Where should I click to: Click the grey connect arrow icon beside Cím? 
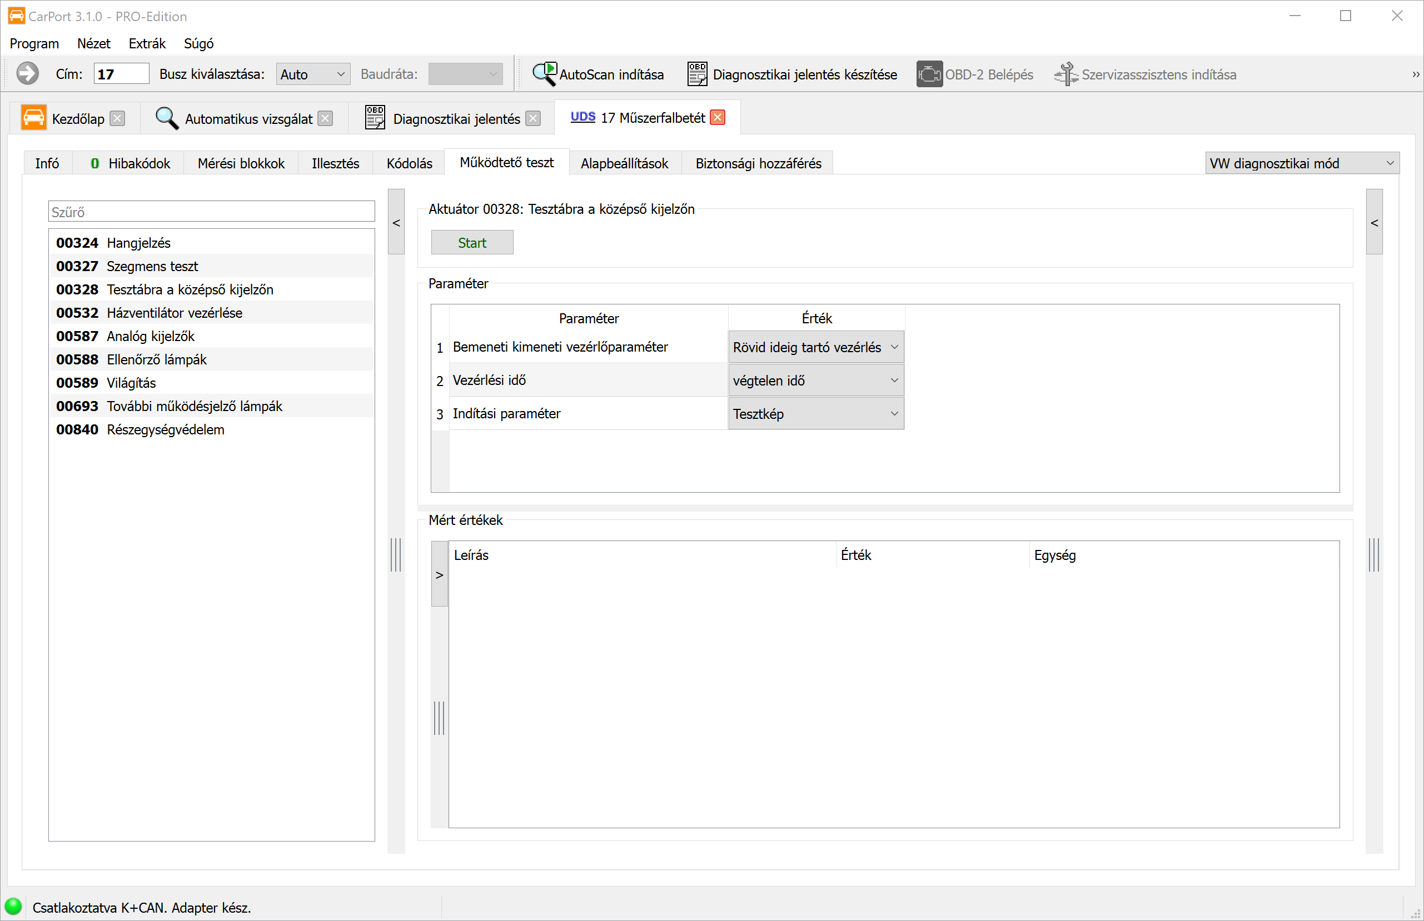click(x=27, y=74)
